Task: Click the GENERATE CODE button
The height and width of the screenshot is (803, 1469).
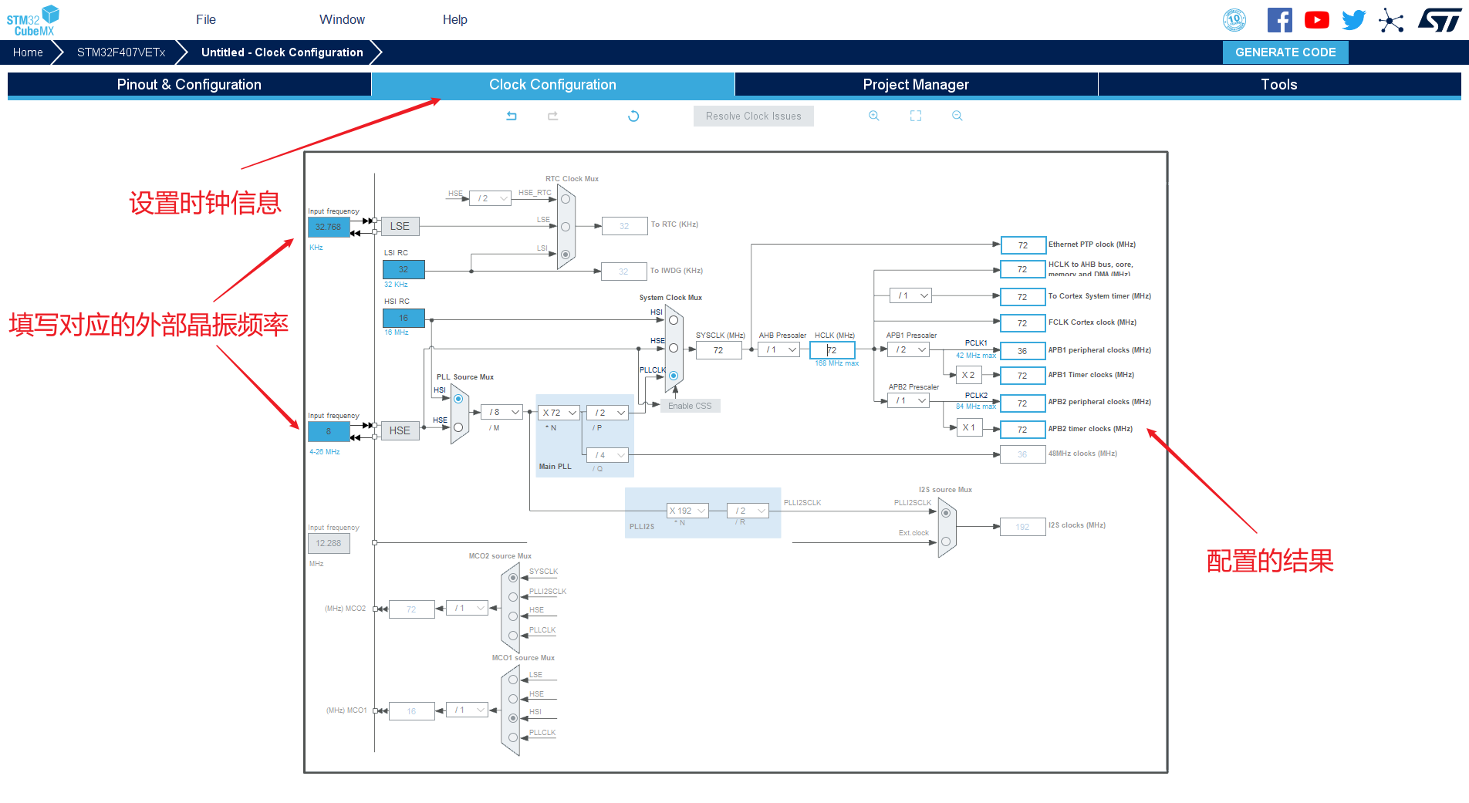Action: 1285,52
